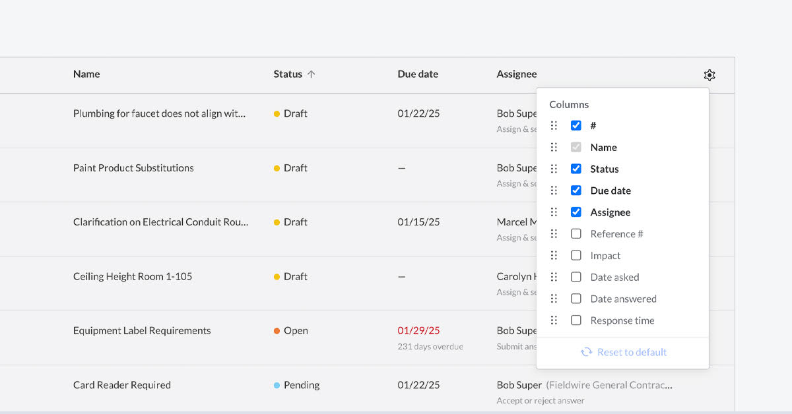Screen dimensions: 792x414
Task: Enable the Date answered column checkbox
Action: click(x=576, y=299)
